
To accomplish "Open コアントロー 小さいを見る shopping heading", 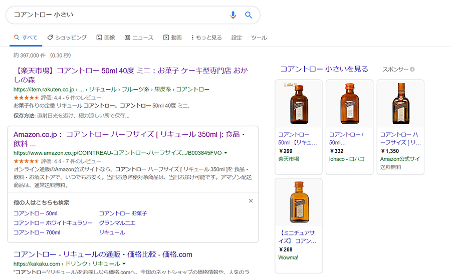I will tap(324, 69).
